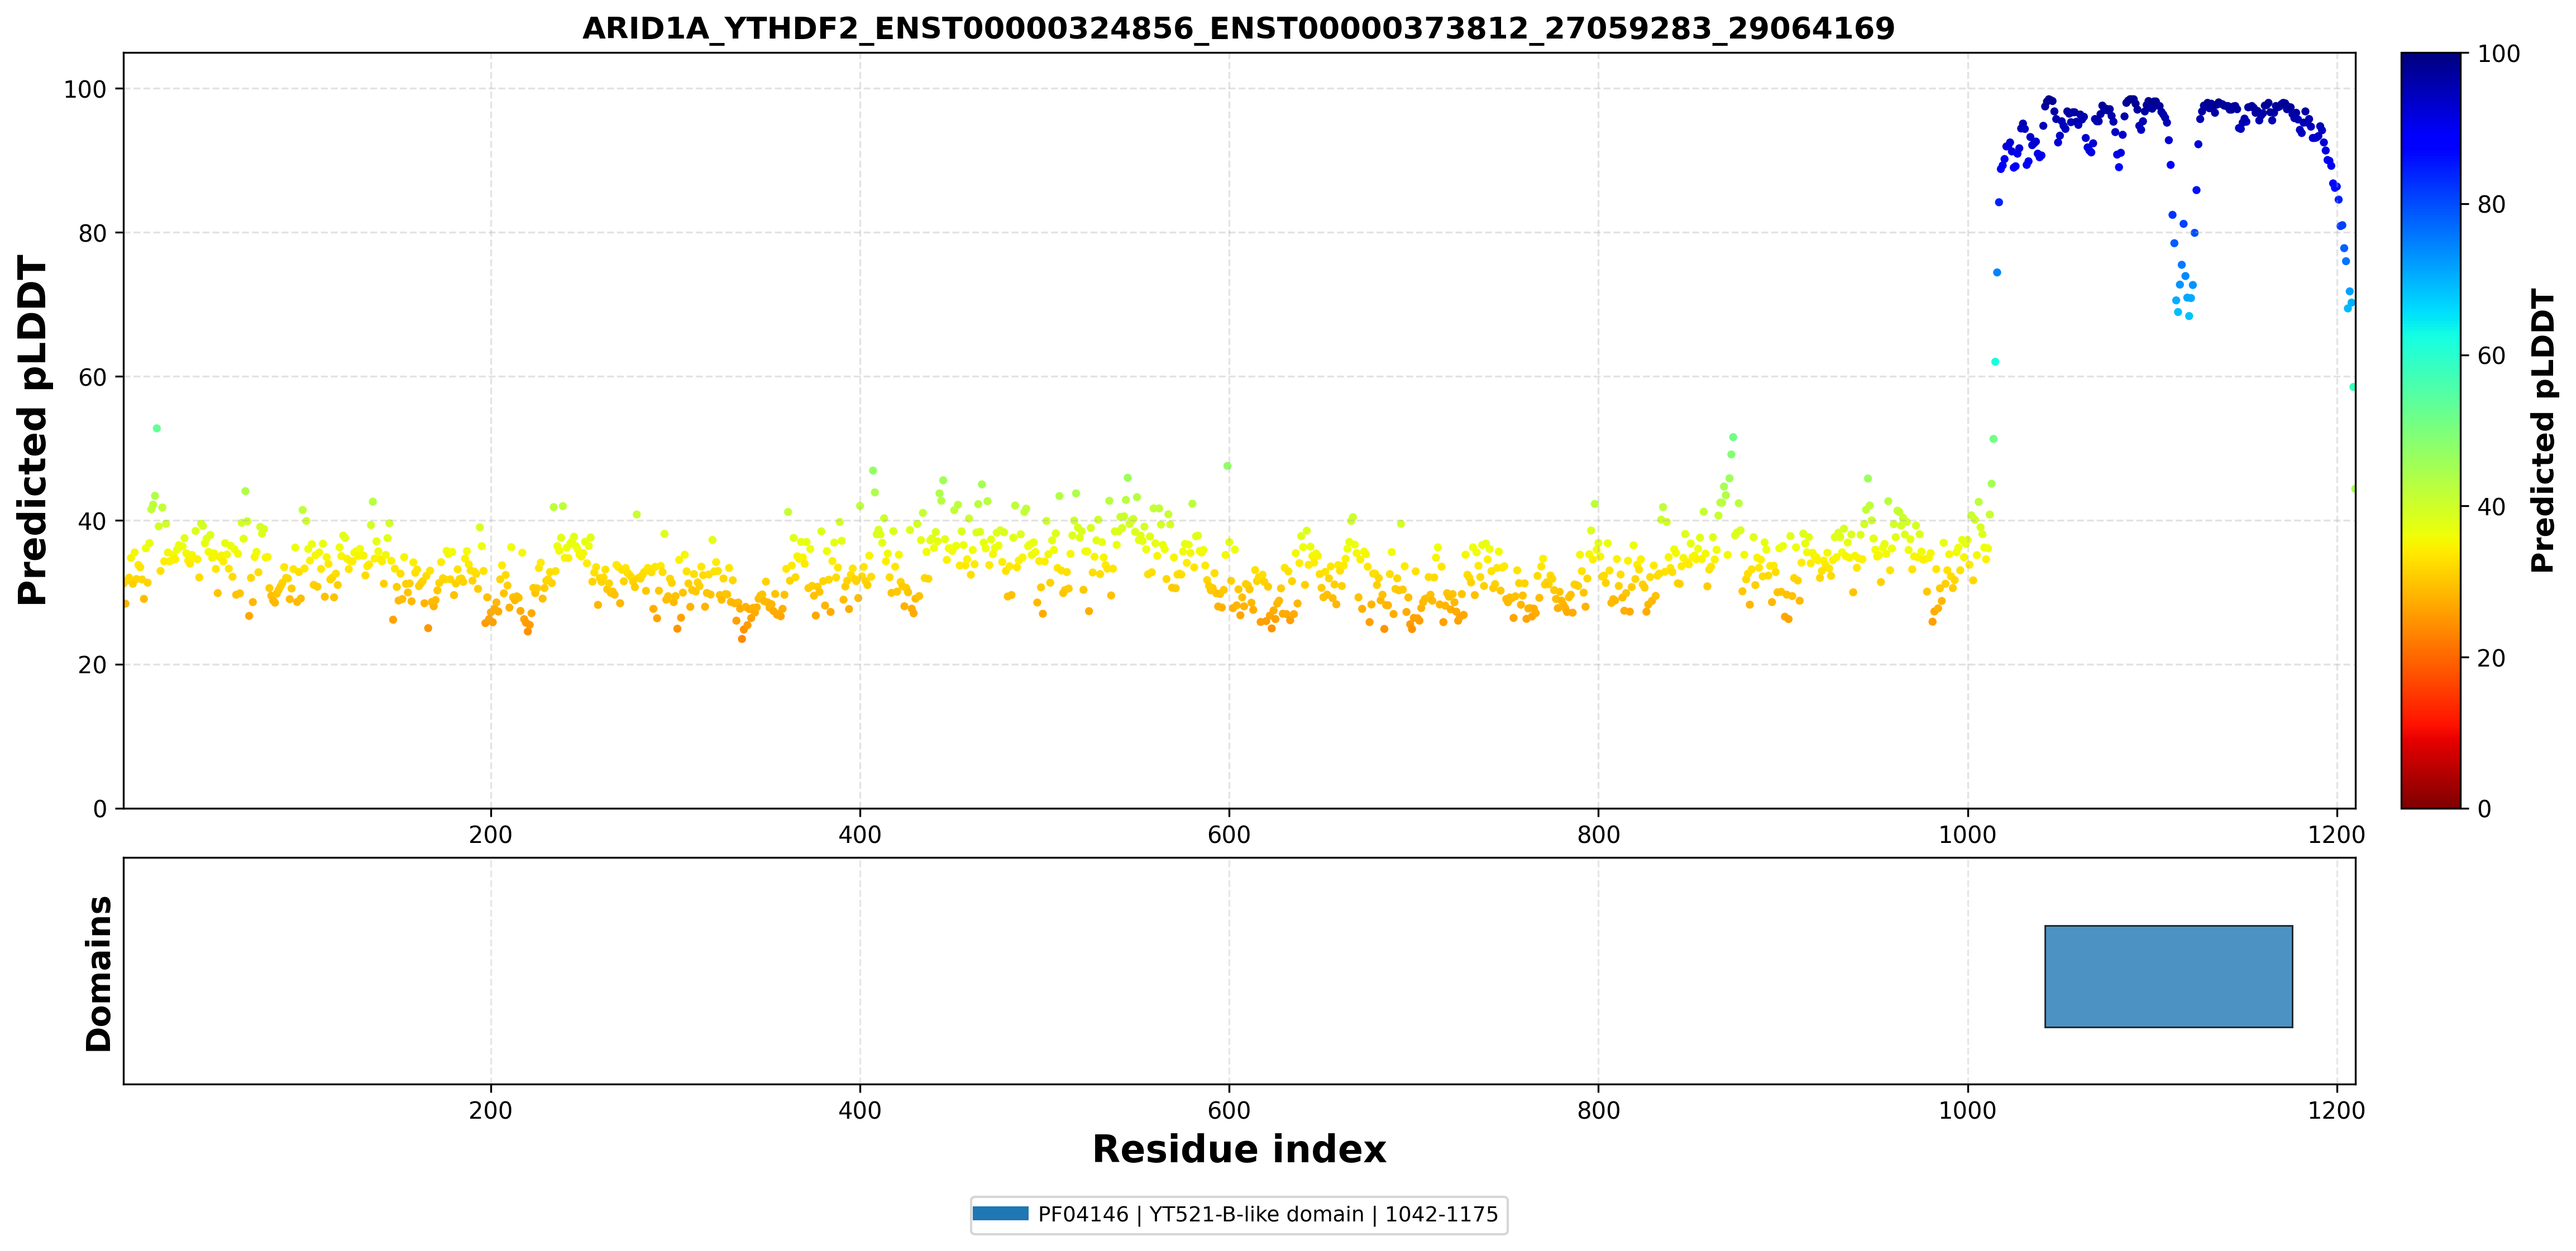The height and width of the screenshot is (1251, 2576).
Task: Click the y-axis tick label 0
Action: coord(100,809)
